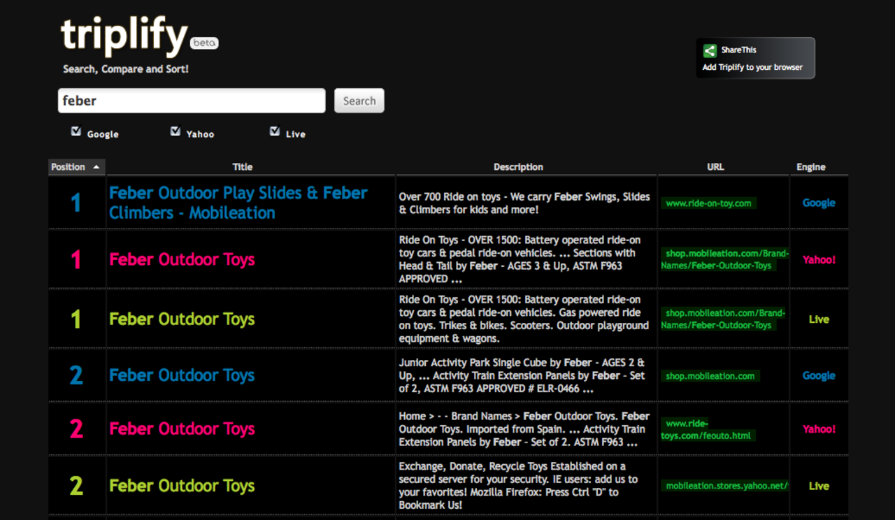This screenshot has width=895, height=520.
Task: Click the Description column header
Action: [x=518, y=167]
